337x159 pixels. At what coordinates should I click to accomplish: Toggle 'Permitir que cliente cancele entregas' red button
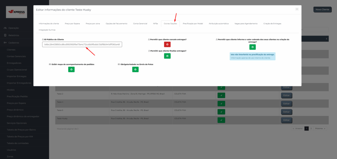click(167, 44)
